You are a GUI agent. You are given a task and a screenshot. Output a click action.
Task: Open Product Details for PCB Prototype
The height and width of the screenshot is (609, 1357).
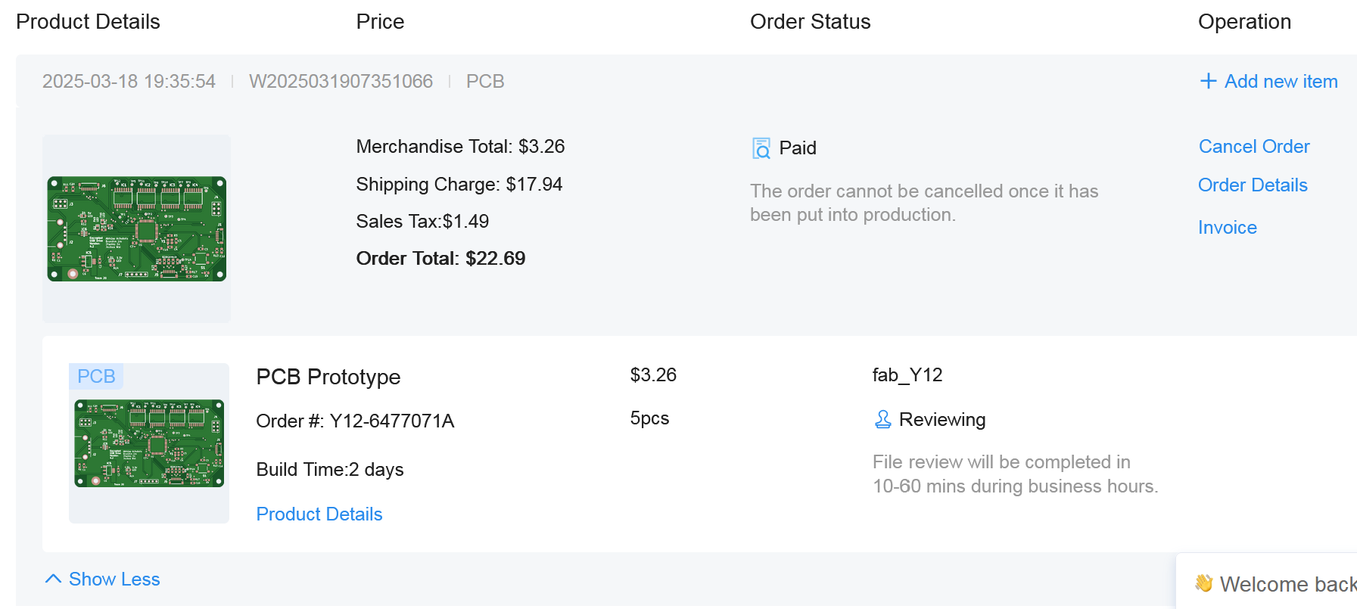pos(319,514)
